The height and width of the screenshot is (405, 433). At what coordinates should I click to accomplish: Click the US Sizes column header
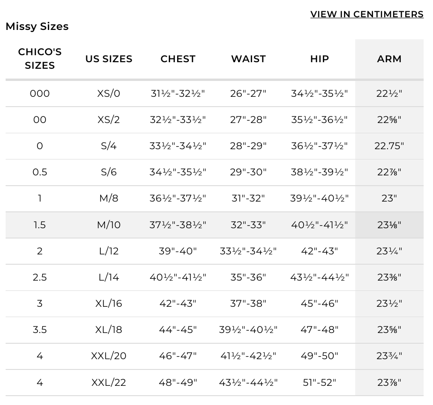pyautogui.click(x=109, y=59)
